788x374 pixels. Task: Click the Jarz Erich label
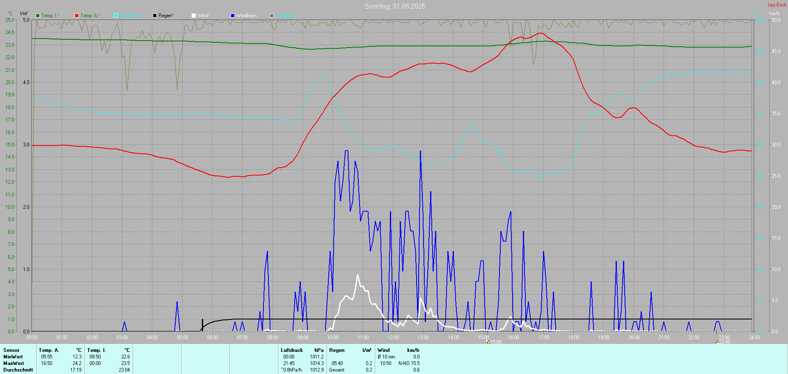[x=777, y=5]
